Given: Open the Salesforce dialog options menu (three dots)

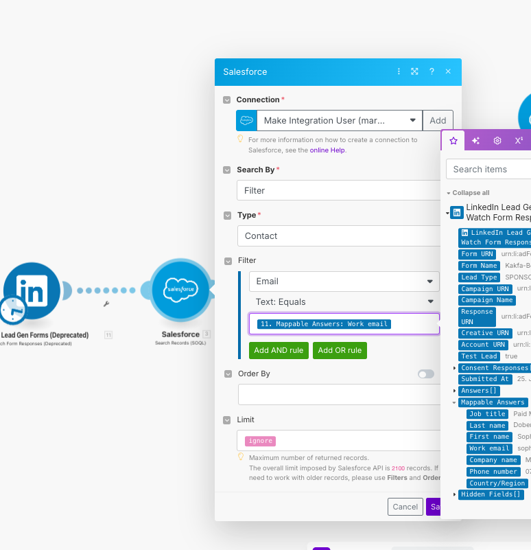Looking at the screenshot, I should pos(399,71).
